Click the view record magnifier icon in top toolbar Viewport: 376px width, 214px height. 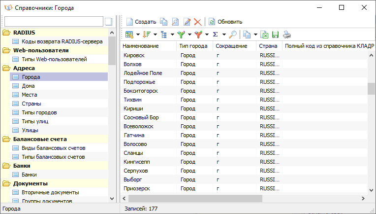pos(175,22)
